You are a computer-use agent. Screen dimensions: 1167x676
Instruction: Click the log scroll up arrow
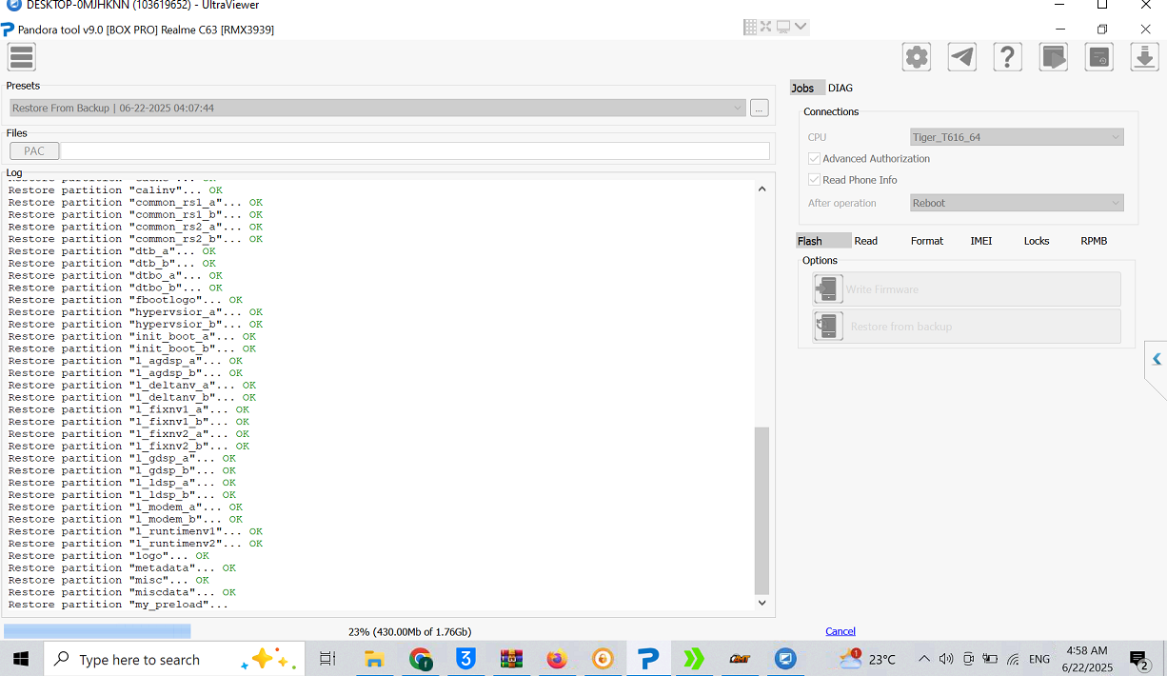coord(762,189)
